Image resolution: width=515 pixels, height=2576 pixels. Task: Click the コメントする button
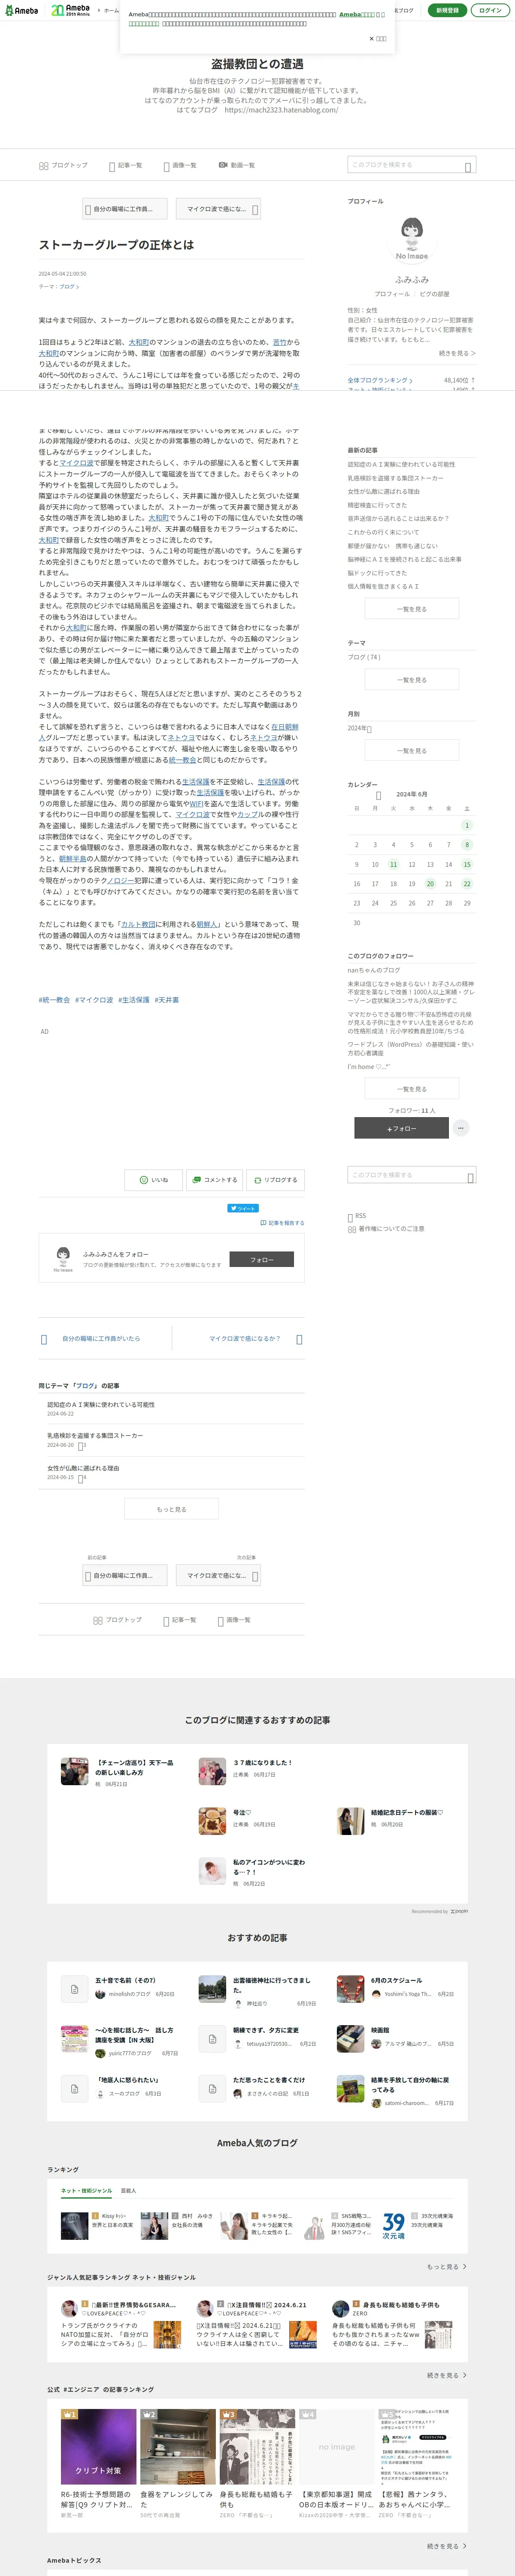[x=214, y=1180]
